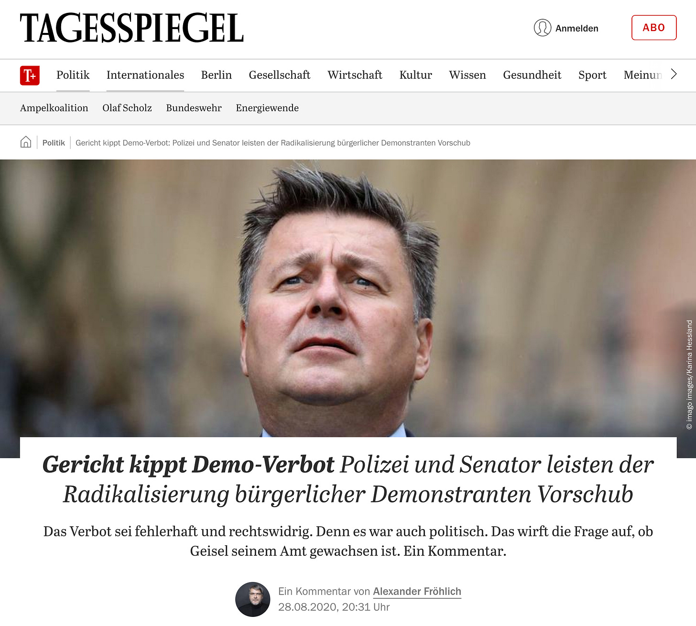Open the Ampelkoalition topic link
Screen dimensions: 696x626
tap(54, 108)
